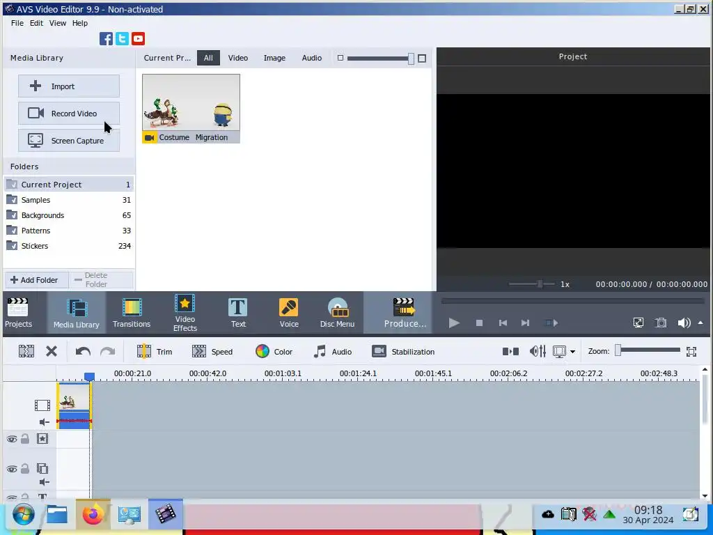Select the Backgrounds folder
This screenshot has height=535, width=713.
(69, 215)
